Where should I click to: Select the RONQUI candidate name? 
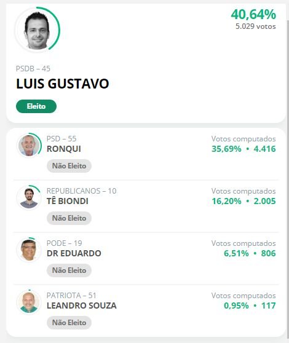tap(64, 149)
